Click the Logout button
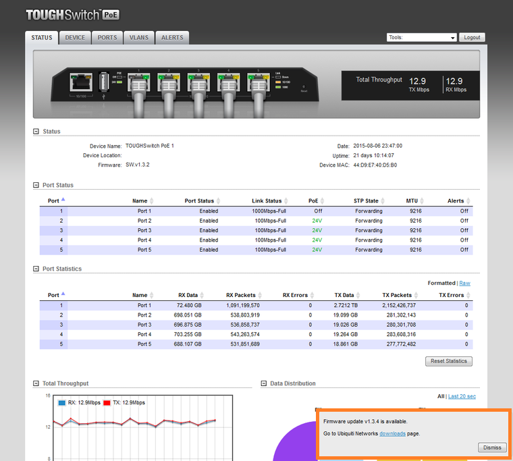The width and height of the screenshot is (513, 461). [472, 37]
